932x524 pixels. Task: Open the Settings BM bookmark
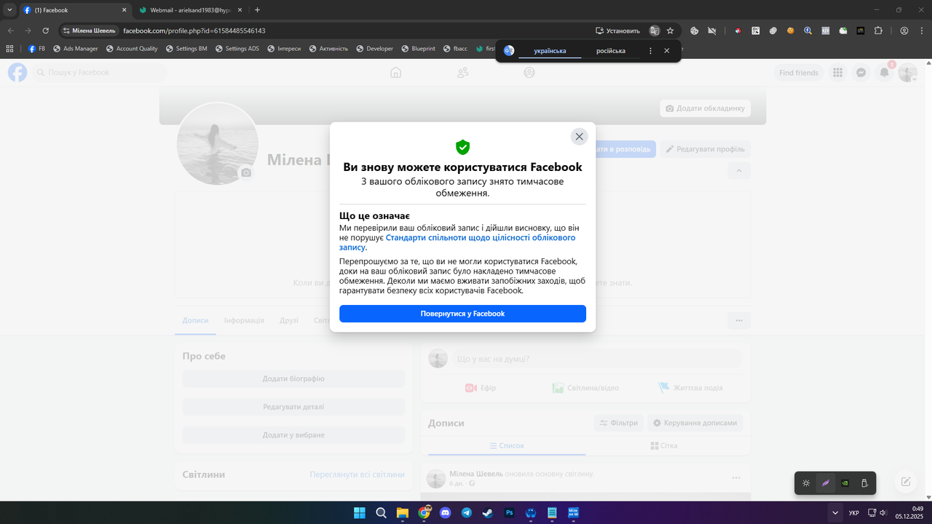pos(186,49)
